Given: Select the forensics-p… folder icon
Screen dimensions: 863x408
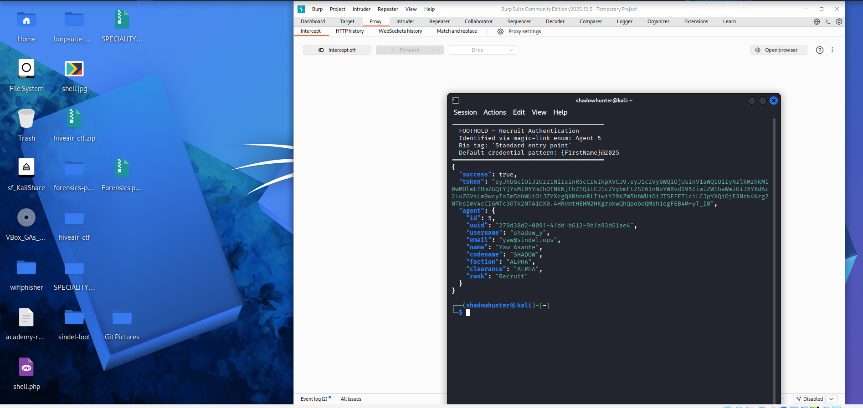Looking at the screenshot, I should click(x=74, y=168).
